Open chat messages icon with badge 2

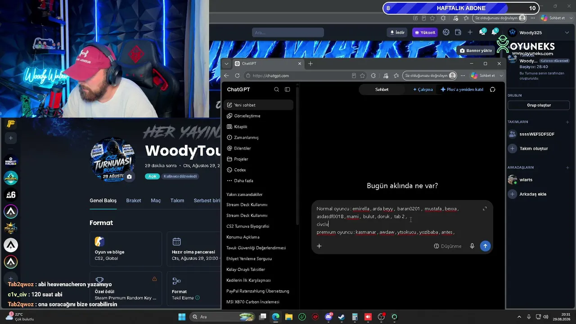coord(482,32)
